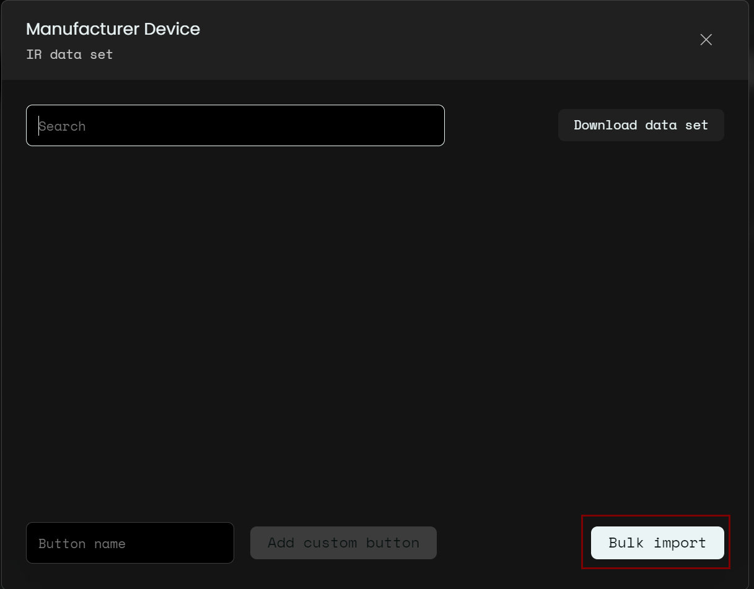Click the Add custom button control
This screenshot has width=754, height=589.
(343, 543)
